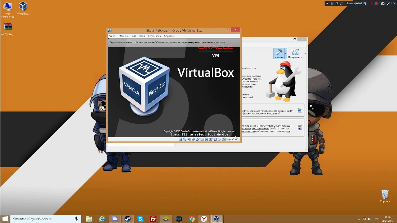
Task: Click the mouse integration status icon
Action: pos(220,139)
